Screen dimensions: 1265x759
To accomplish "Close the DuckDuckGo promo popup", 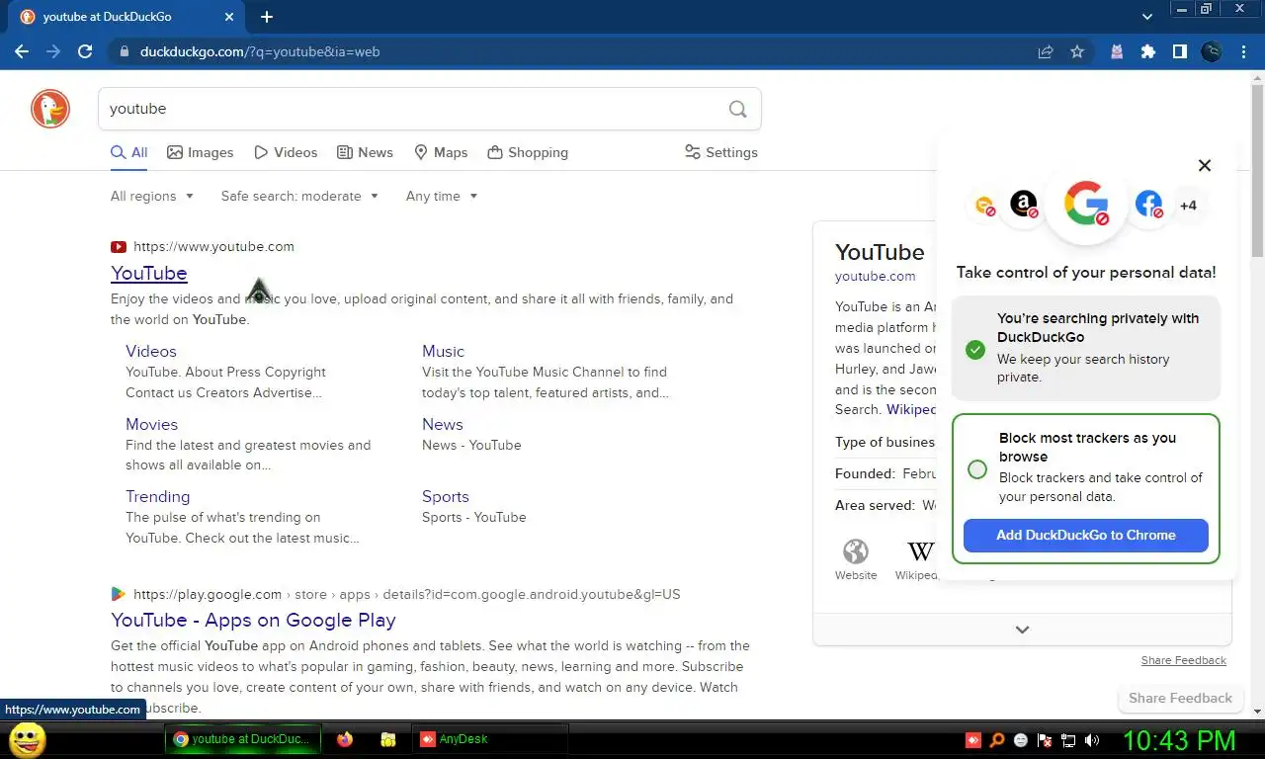I will 1205,165.
